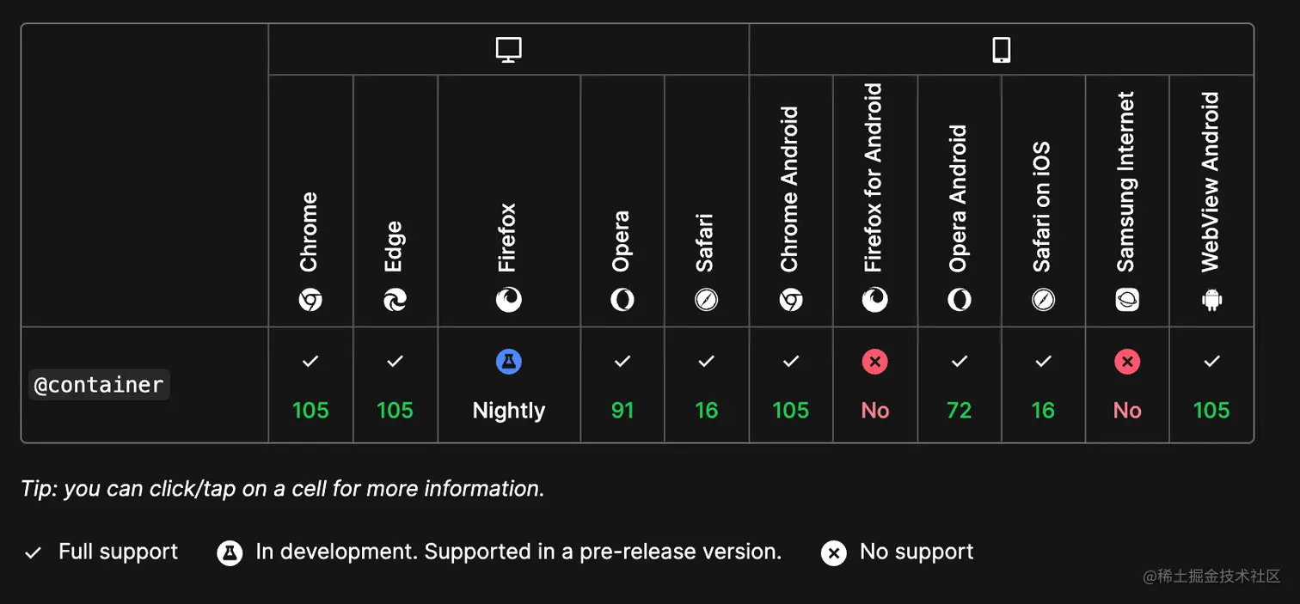Open Edge 105 support cell details

pyautogui.click(x=395, y=386)
